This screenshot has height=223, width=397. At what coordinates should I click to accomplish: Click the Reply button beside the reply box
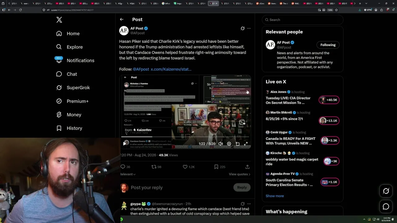(242, 187)
